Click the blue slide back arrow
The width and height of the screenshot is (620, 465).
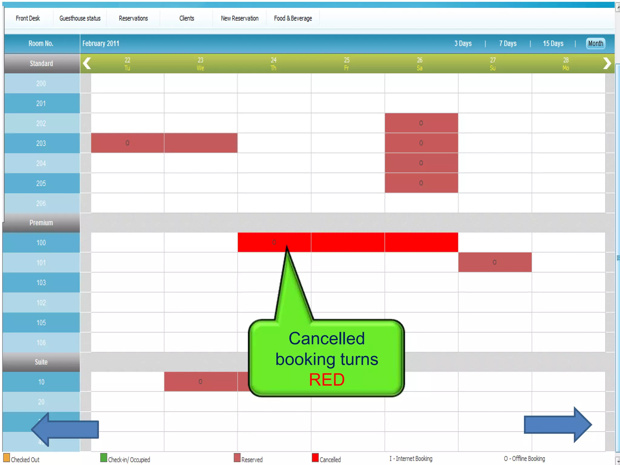[65, 429]
